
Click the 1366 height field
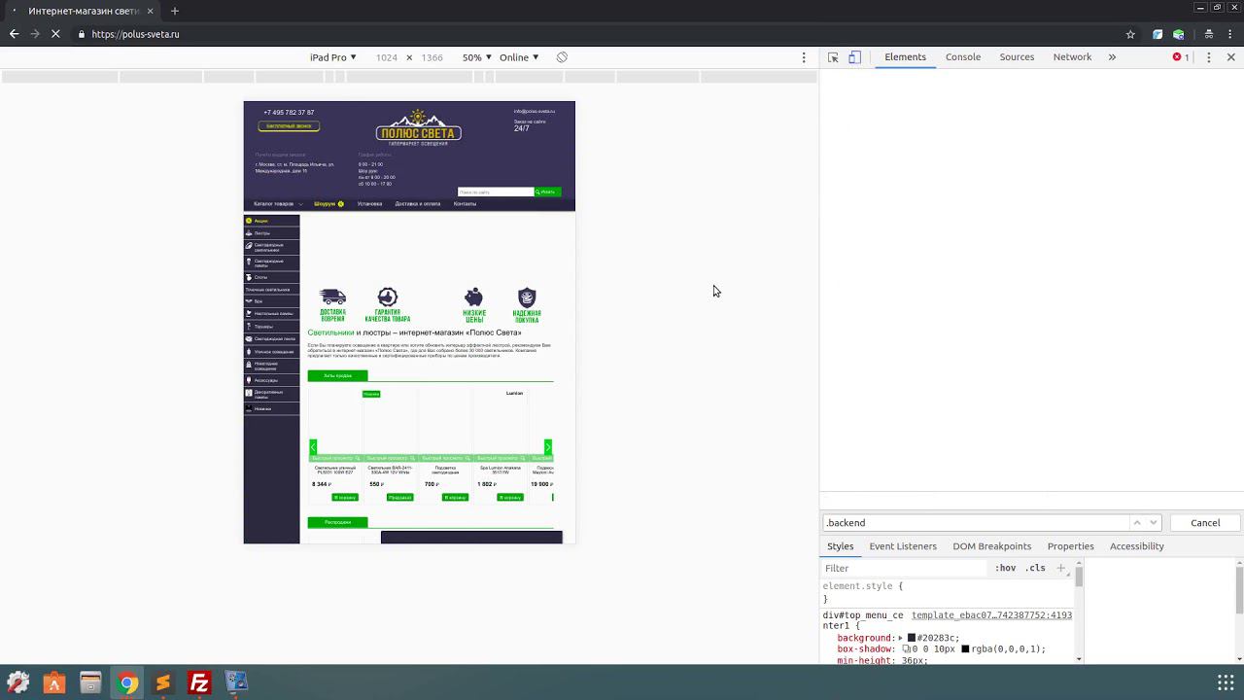tap(432, 57)
